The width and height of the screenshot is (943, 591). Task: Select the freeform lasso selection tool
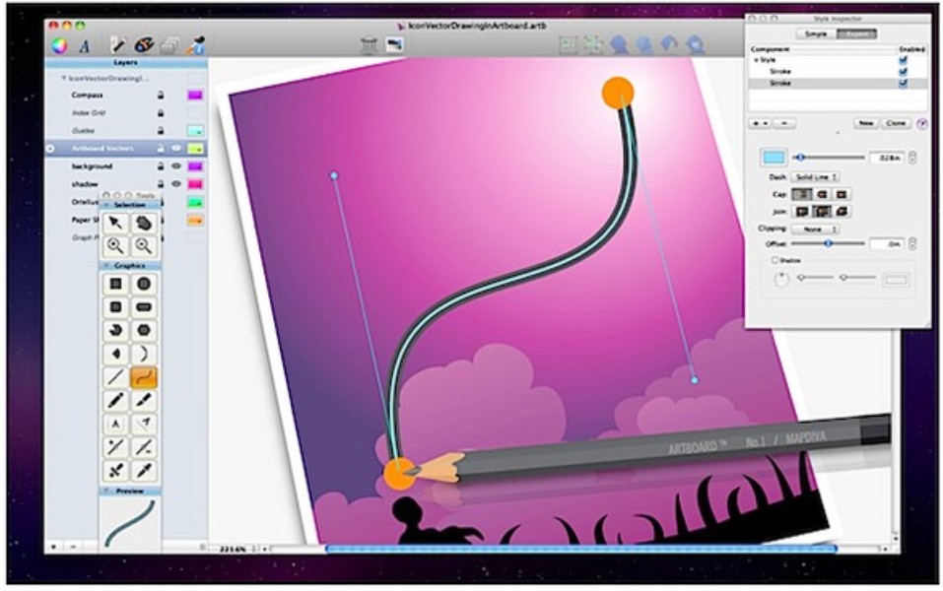point(144,223)
